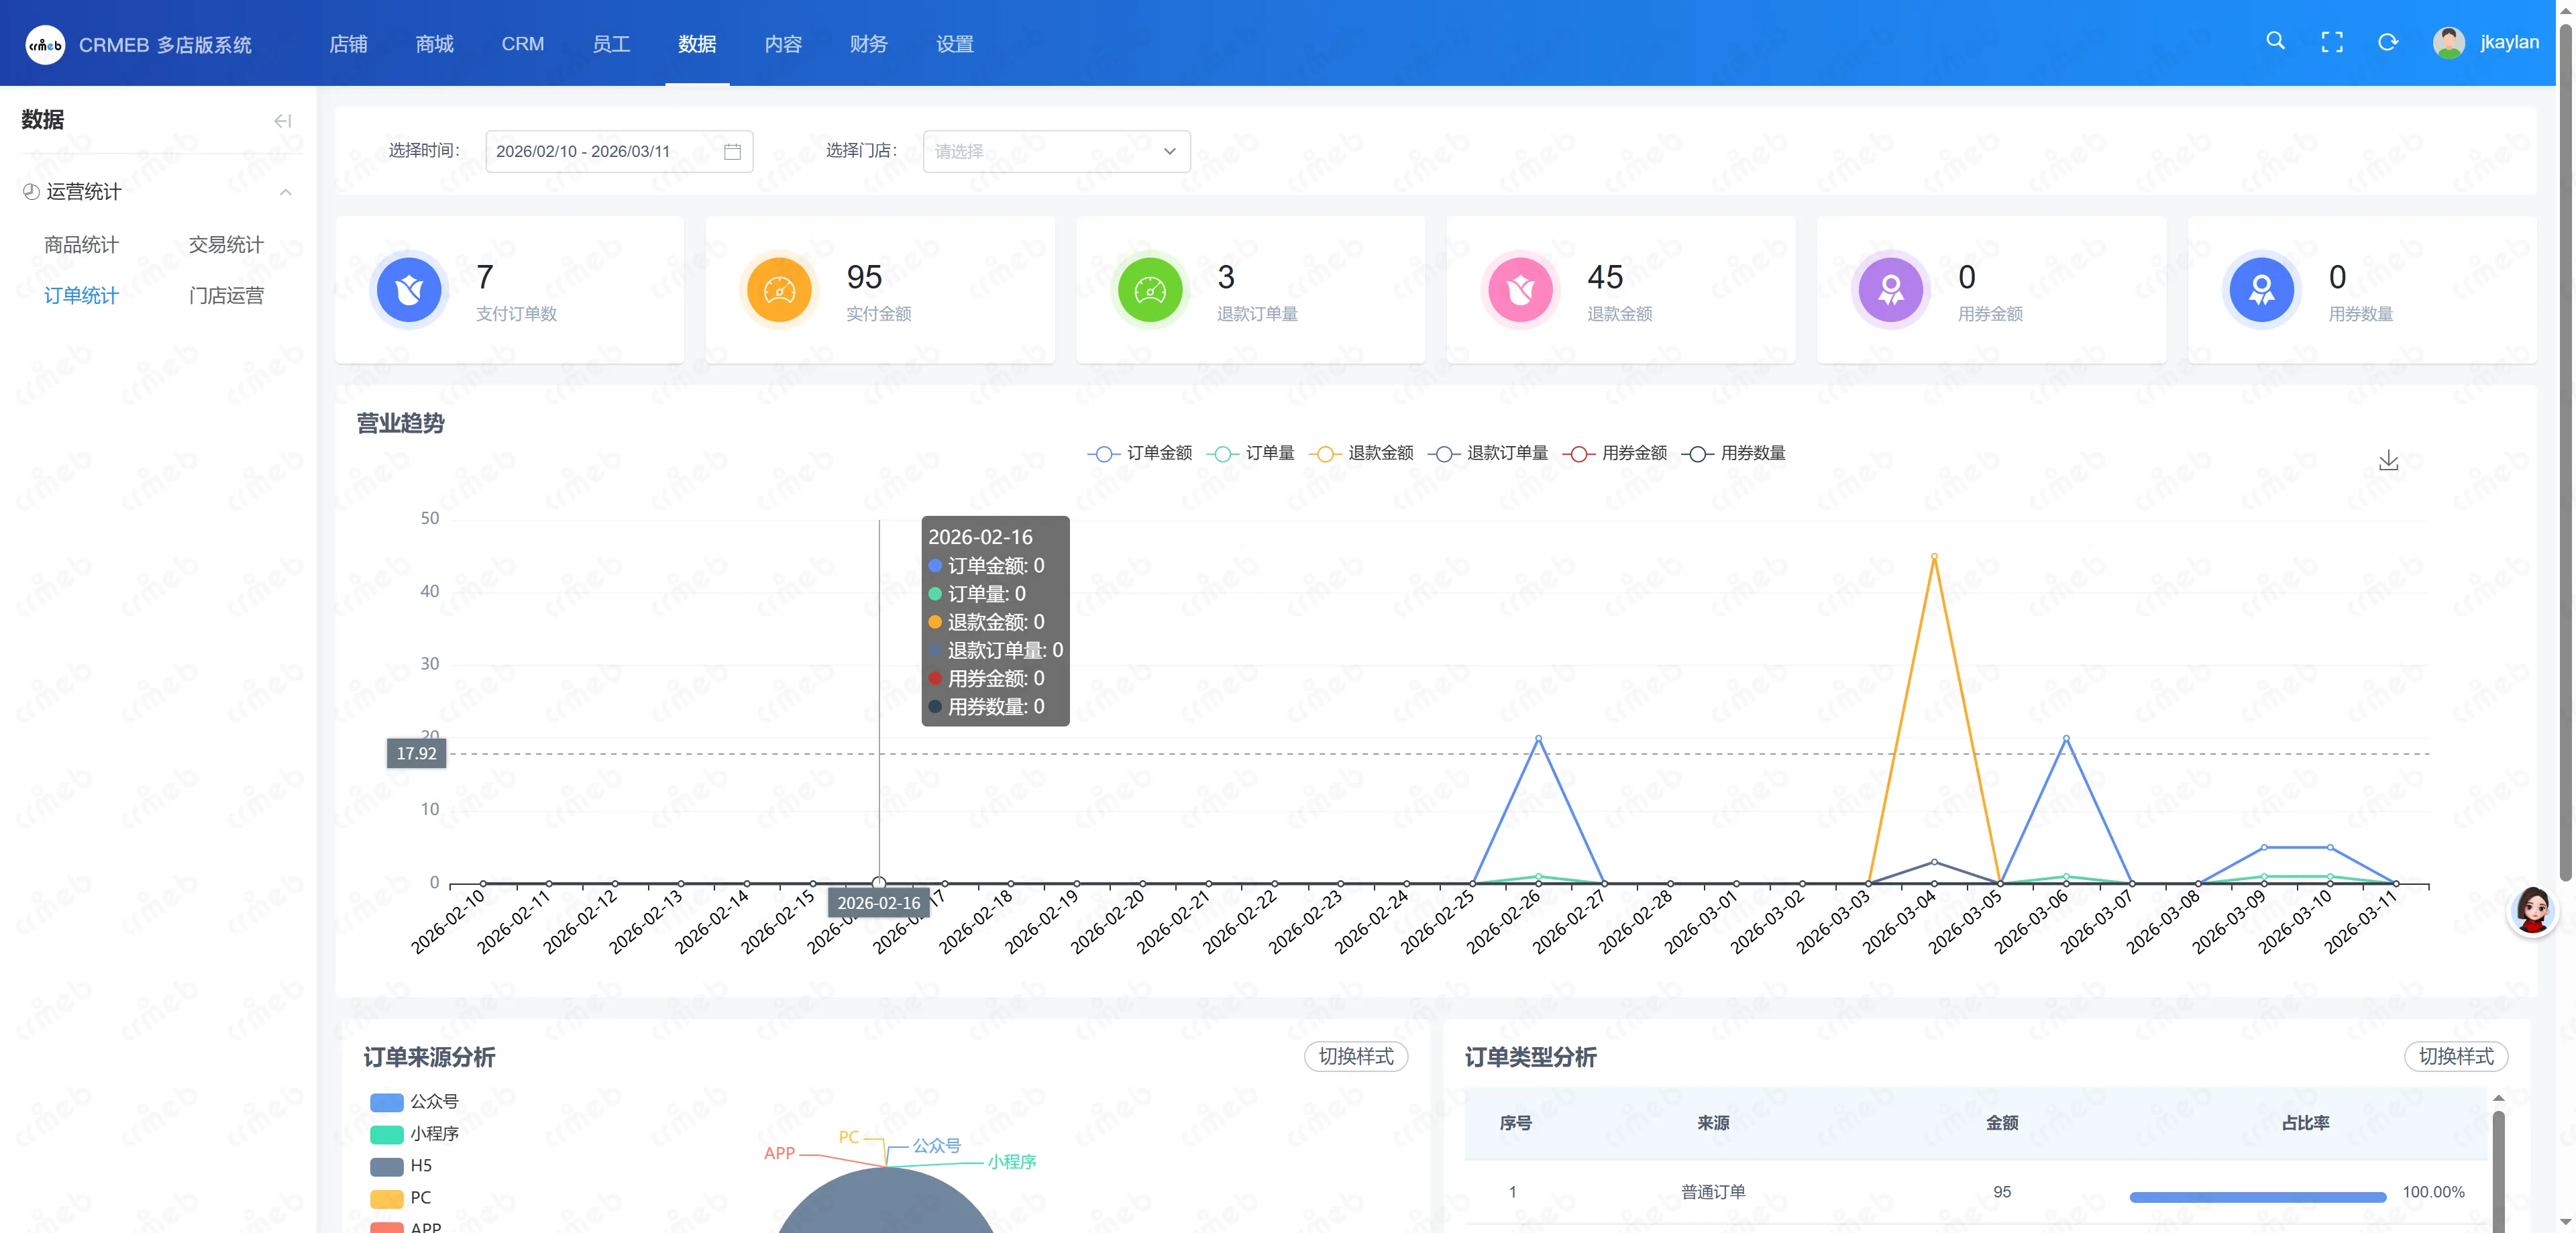Open the jkaylan account menu
The height and width of the screenshot is (1233, 2576).
[x=2508, y=42]
